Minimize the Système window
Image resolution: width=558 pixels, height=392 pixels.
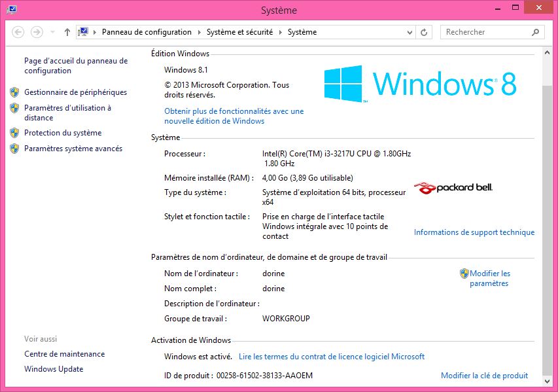498,8
